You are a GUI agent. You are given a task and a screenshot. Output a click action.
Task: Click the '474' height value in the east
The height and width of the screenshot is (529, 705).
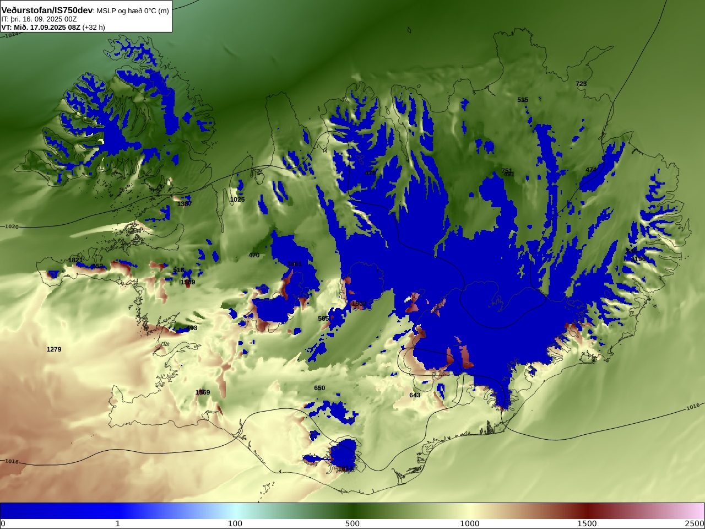[x=591, y=170]
